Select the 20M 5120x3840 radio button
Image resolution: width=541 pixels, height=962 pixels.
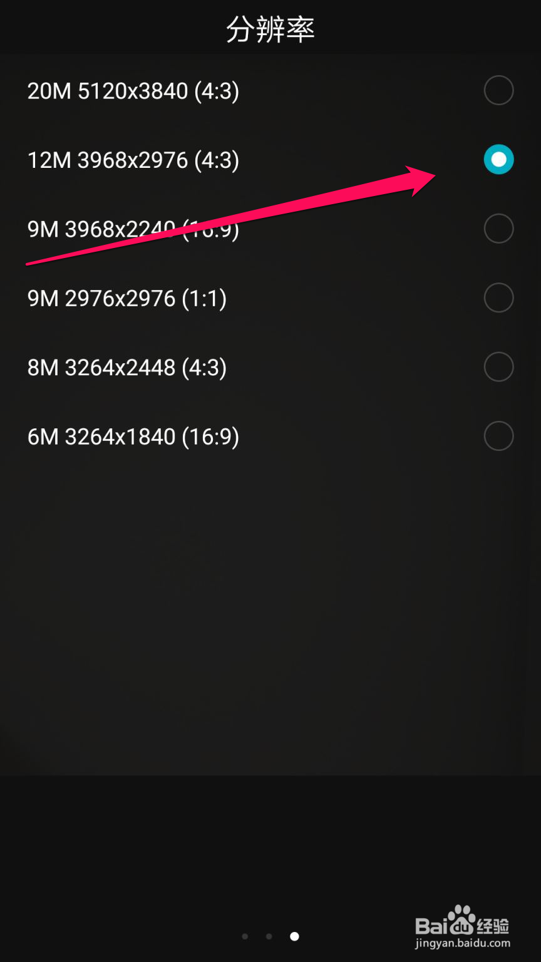pos(498,91)
